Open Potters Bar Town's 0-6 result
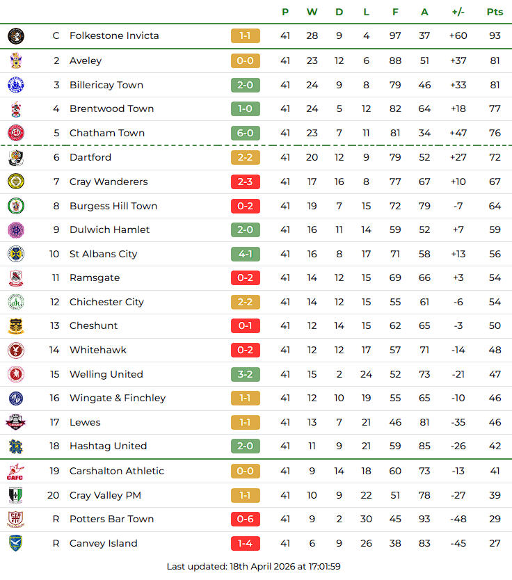 pos(246,519)
